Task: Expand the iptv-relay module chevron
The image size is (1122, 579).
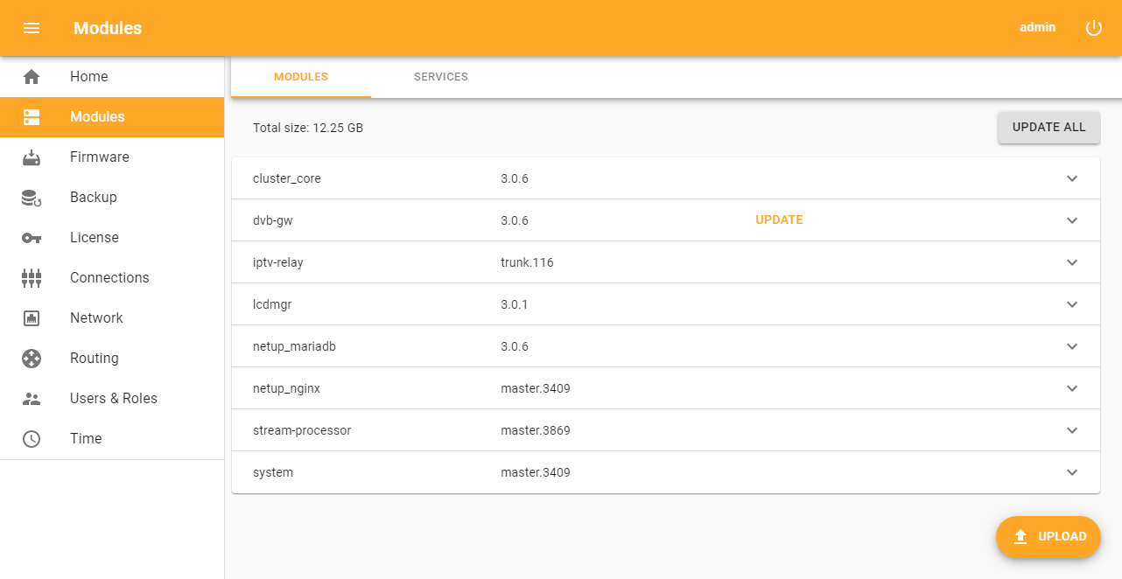Action: [1072, 262]
